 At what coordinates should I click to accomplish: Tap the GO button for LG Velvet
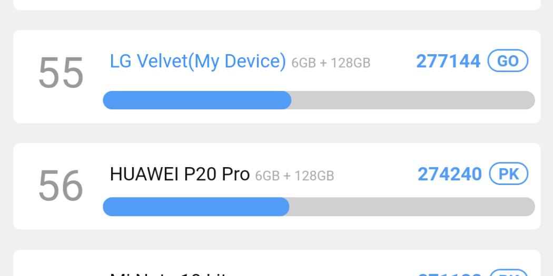[x=508, y=61]
